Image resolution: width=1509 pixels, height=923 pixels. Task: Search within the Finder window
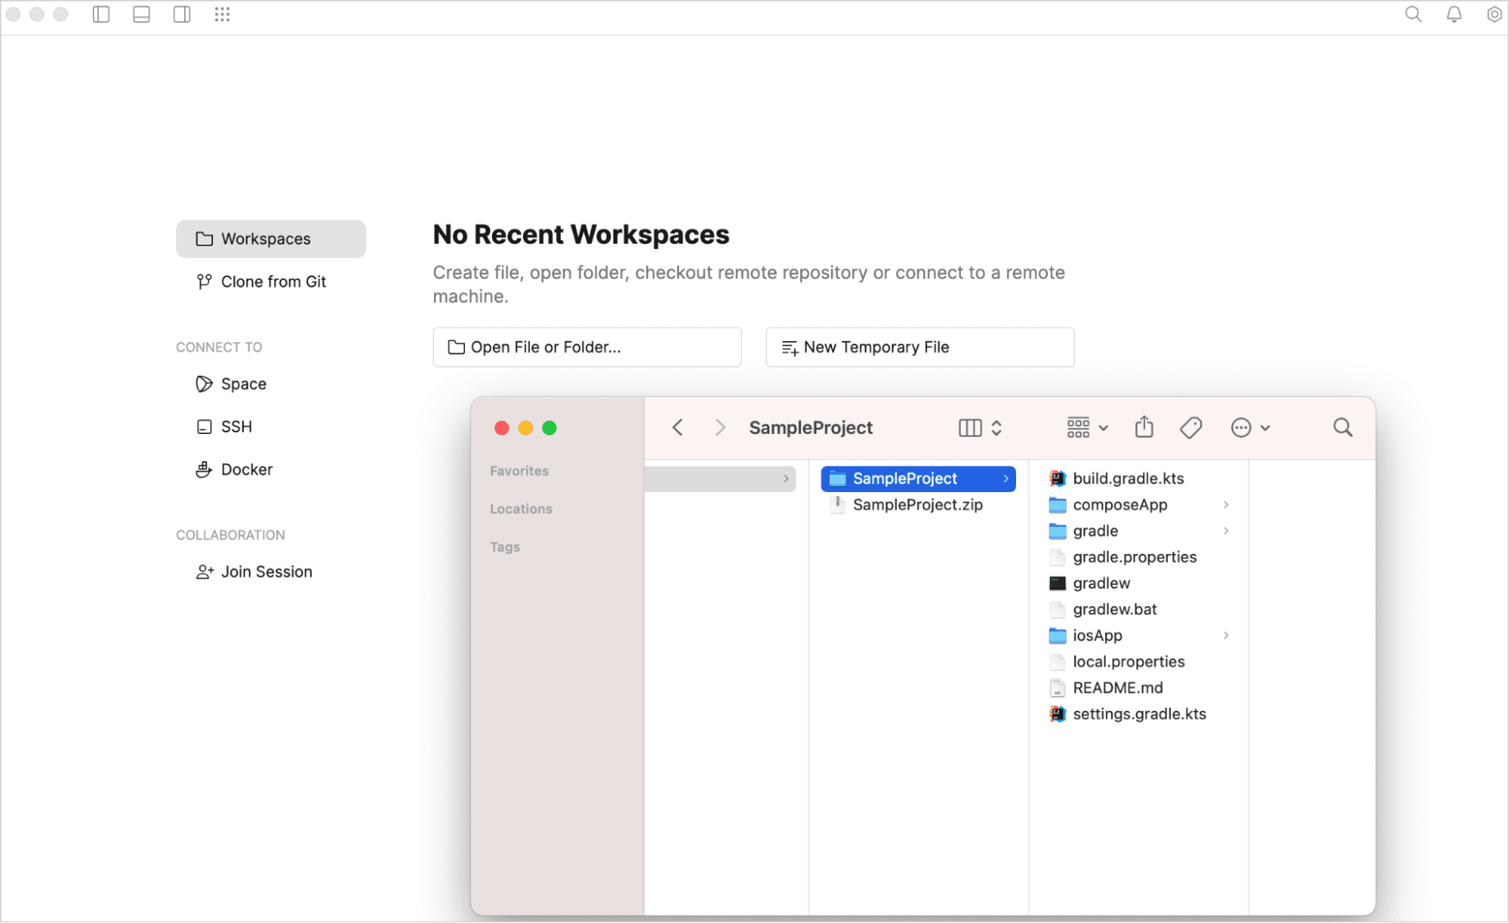pyautogui.click(x=1342, y=427)
